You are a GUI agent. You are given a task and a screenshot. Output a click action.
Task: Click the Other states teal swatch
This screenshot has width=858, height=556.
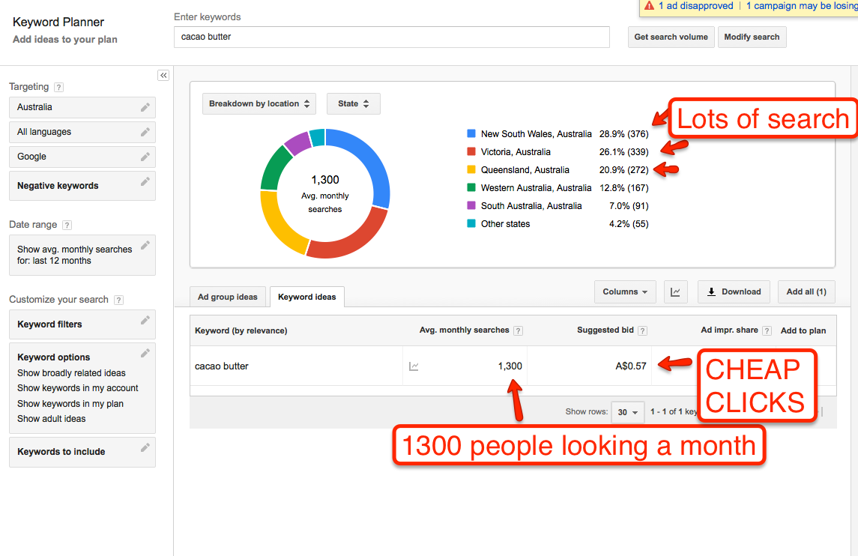click(471, 224)
